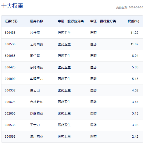Click the 证券名称 column header
Screen dimensions: 148x148
(37, 21)
